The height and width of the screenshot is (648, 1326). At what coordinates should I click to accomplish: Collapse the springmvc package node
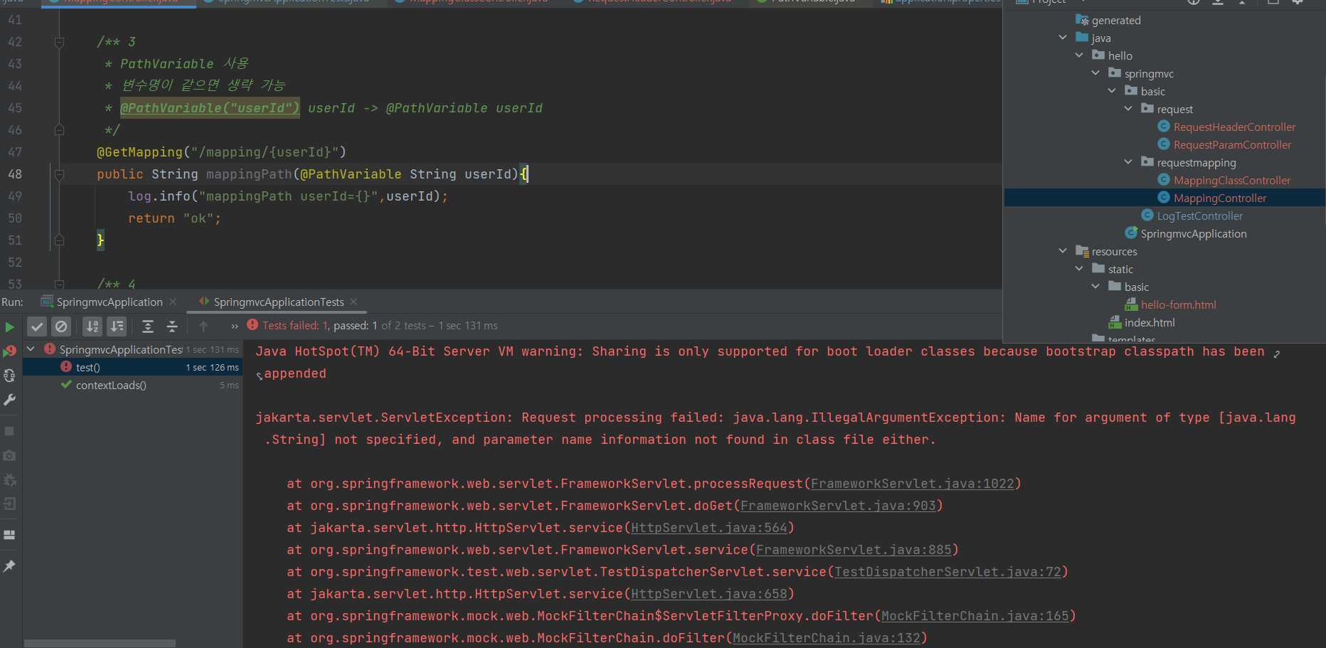point(1096,73)
